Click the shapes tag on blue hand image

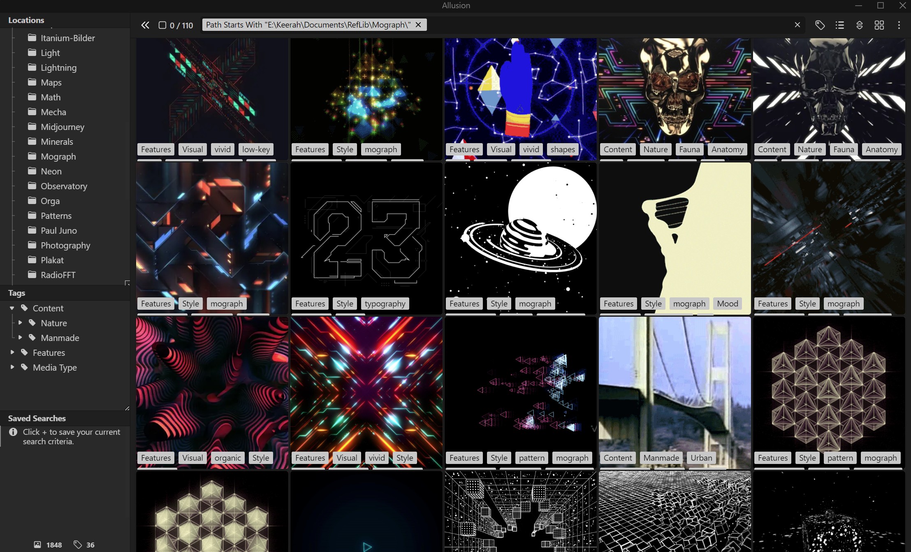point(563,149)
